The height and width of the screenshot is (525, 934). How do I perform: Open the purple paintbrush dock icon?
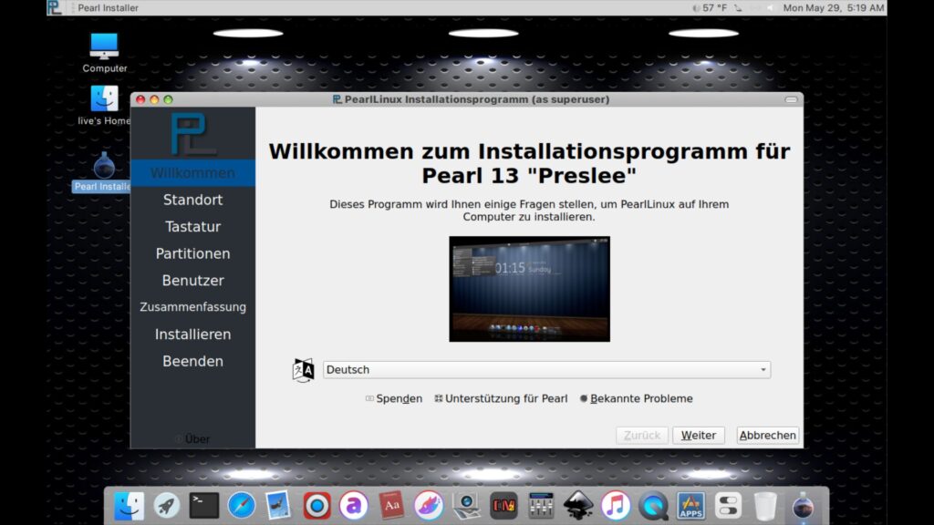click(x=429, y=506)
